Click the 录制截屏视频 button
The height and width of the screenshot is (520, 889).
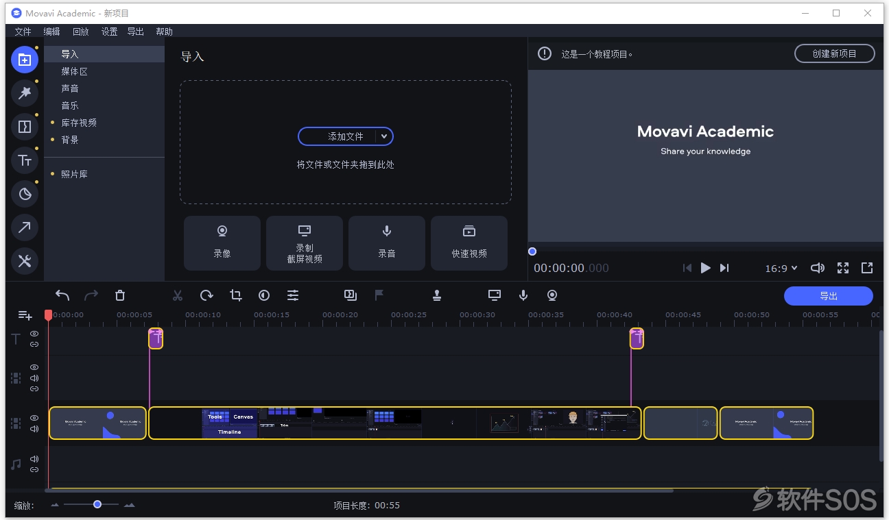click(x=305, y=243)
